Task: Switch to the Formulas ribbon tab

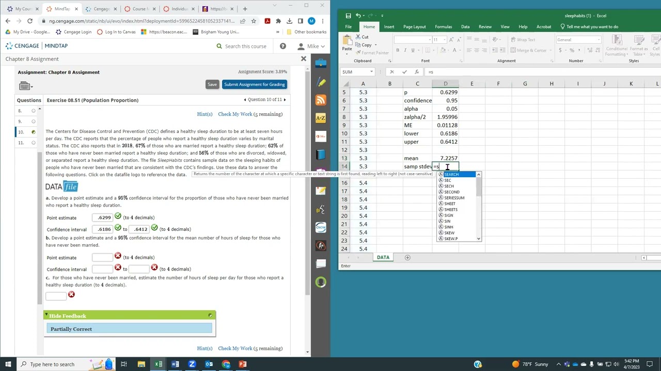Action: 443,27
